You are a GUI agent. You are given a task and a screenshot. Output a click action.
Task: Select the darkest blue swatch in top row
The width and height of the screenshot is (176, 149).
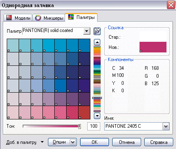click(84, 45)
